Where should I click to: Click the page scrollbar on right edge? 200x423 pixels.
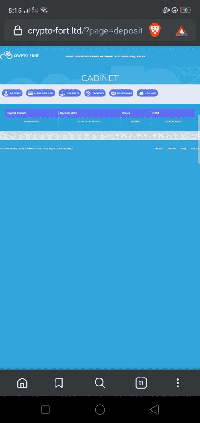199,139
